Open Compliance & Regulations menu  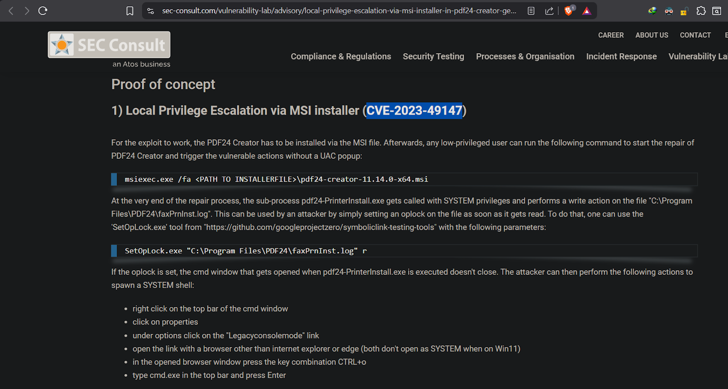pyautogui.click(x=341, y=56)
